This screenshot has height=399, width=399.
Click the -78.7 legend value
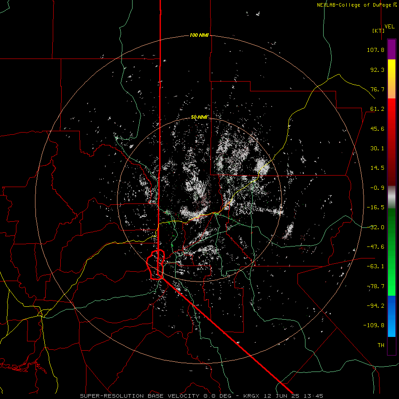(x=376, y=286)
